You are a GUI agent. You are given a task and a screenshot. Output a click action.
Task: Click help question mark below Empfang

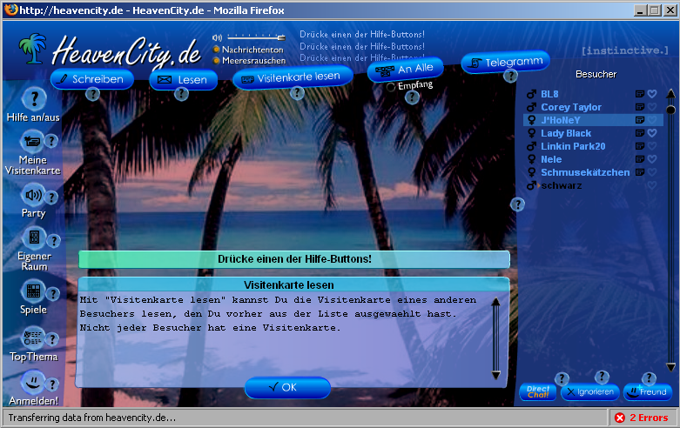[412, 97]
